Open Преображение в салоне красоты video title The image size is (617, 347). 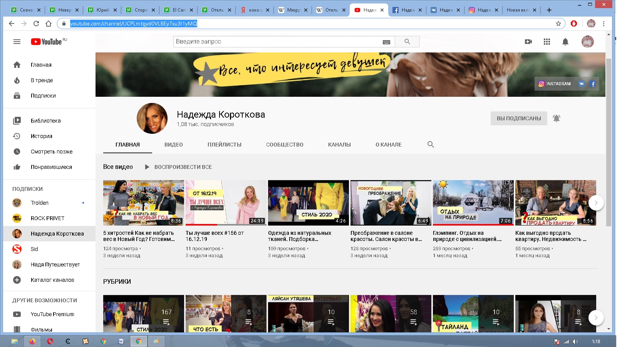(x=386, y=236)
